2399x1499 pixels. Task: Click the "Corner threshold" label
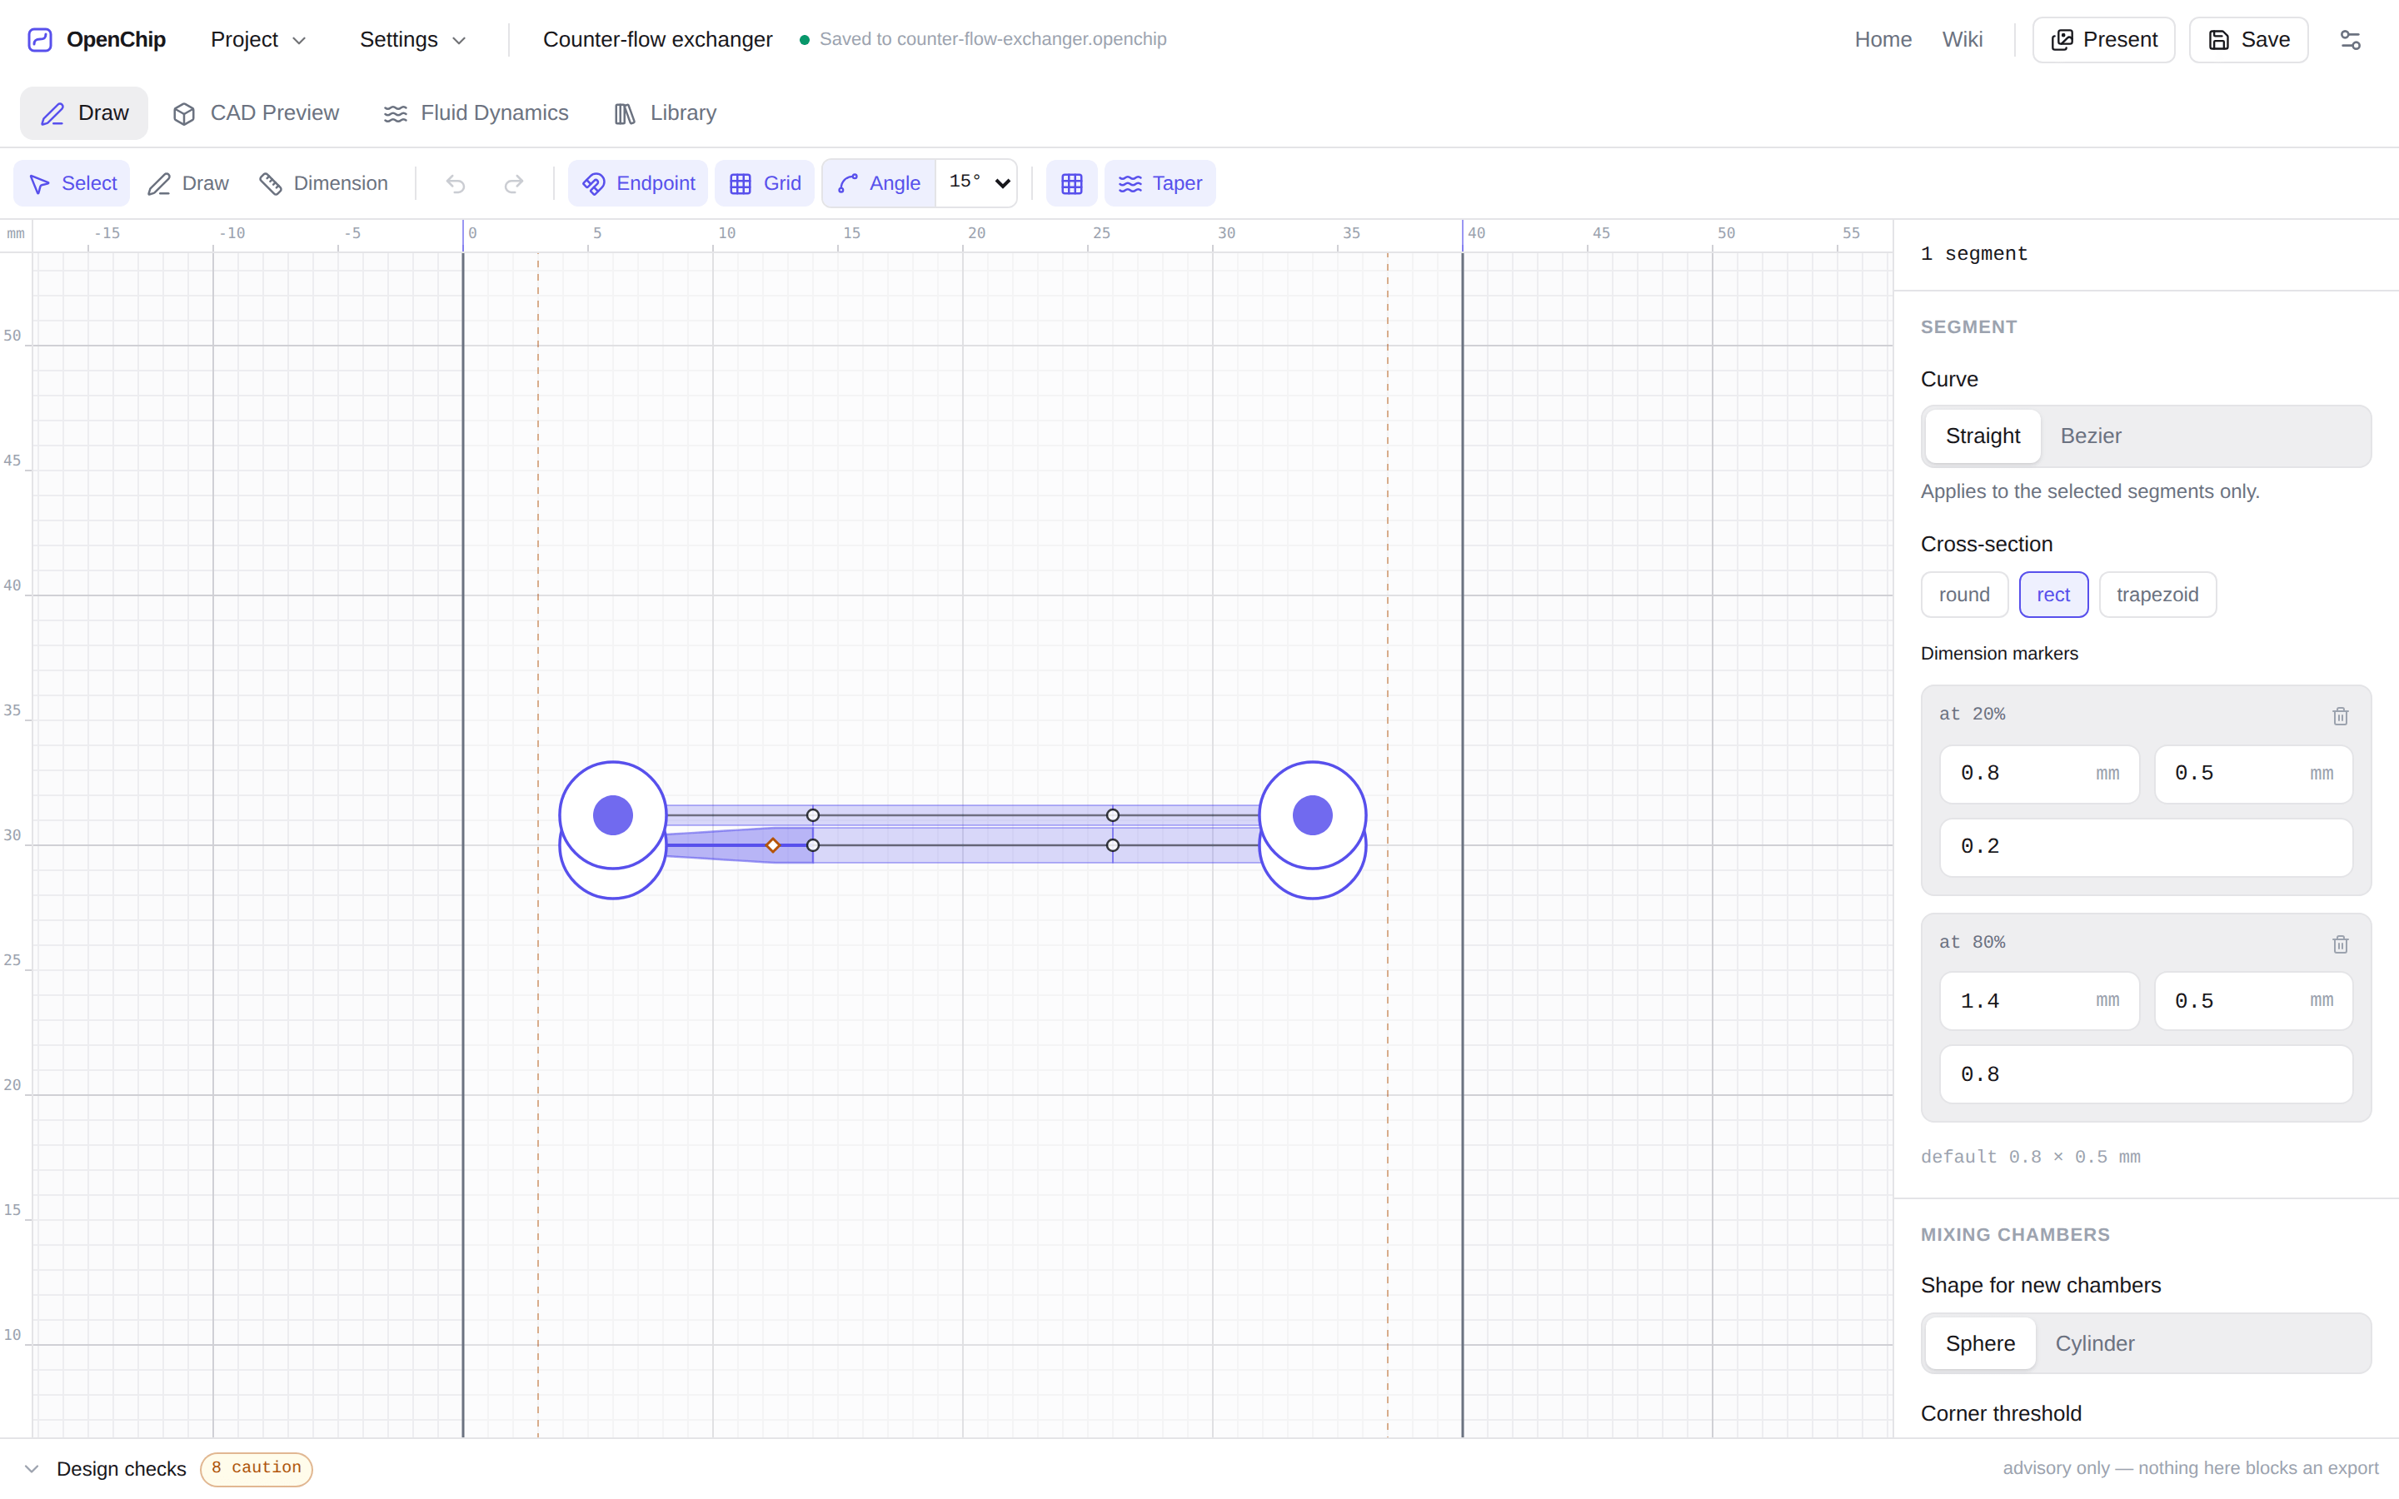pos(2001,1414)
